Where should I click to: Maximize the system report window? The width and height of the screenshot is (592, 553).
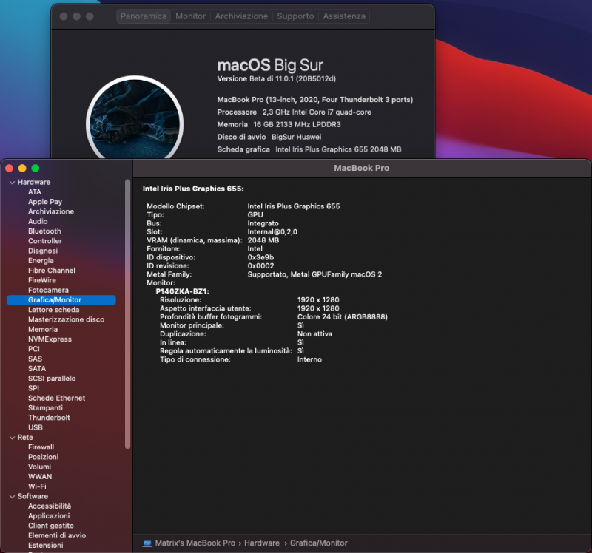(36, 169)
